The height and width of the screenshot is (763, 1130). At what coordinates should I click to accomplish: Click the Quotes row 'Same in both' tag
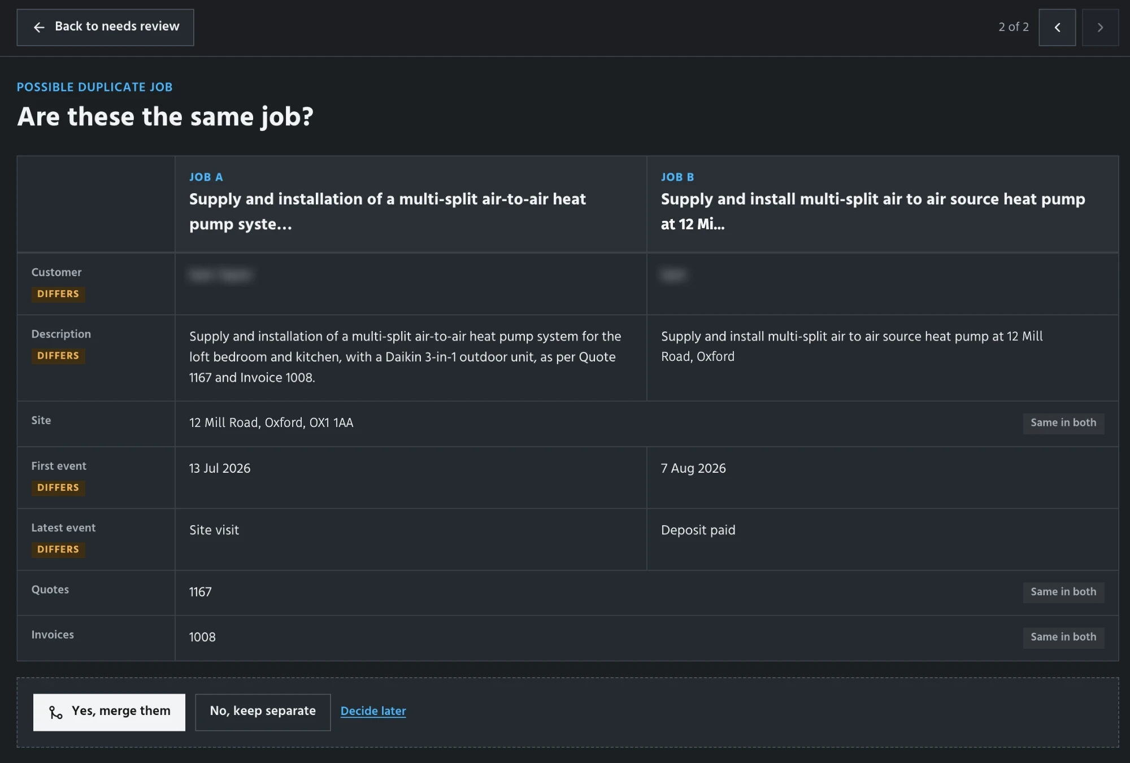point(1063,592)
